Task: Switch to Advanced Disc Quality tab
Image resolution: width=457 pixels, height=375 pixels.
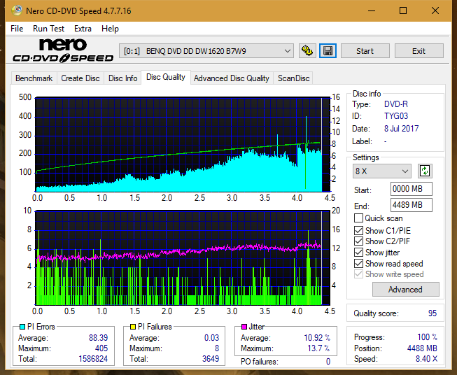Action: pyautogui.click(x=232, y=78)
